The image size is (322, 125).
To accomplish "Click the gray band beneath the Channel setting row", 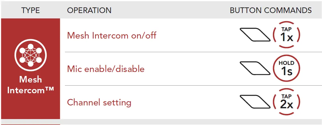I will tap(191, 121).
